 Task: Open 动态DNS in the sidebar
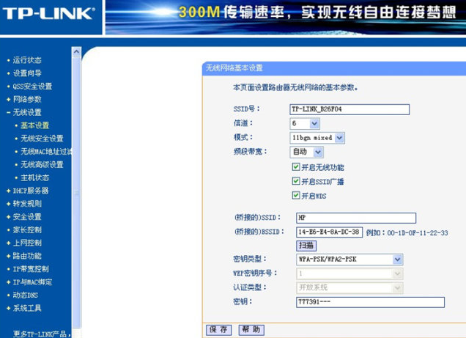(x=25, y=295)
